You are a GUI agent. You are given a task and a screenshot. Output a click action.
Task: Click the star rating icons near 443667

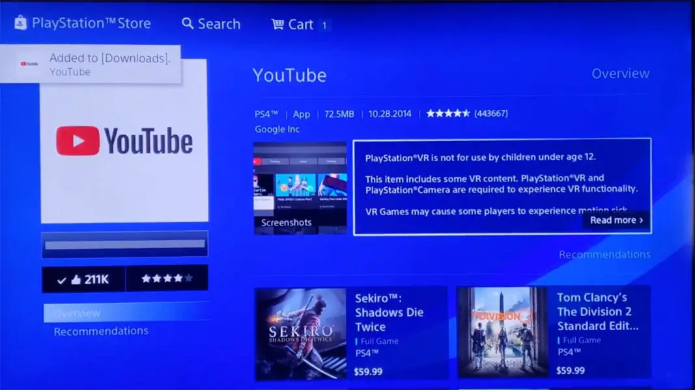(x=447, y=114)
